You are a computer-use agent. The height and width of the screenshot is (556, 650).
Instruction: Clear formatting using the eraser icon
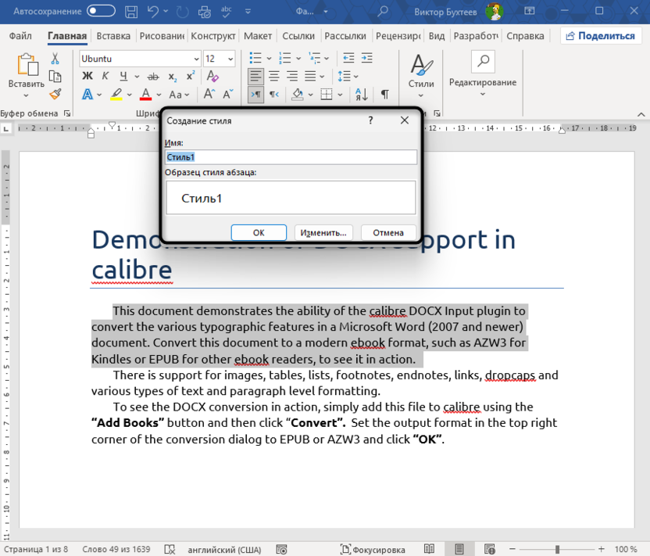[x=212, y=75]
